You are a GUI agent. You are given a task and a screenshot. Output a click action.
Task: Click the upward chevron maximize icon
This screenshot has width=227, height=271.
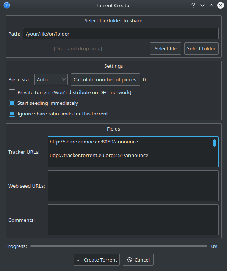click(x=211, y=5)
